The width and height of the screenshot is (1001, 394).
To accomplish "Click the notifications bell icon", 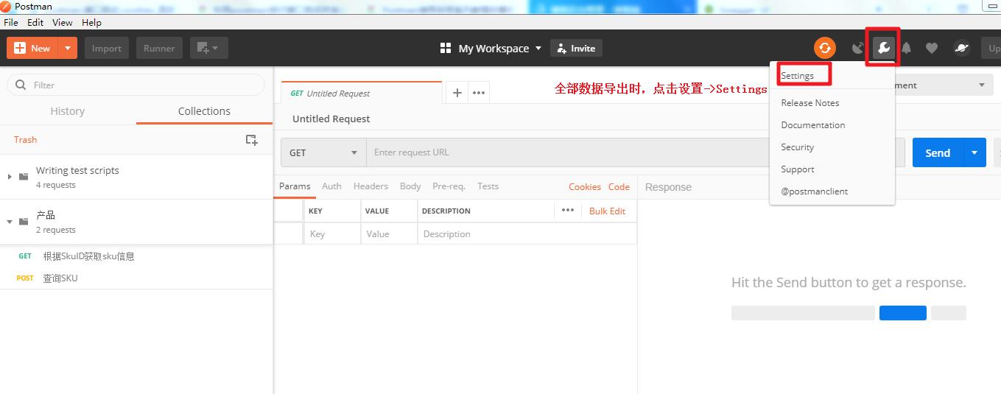I will coord(906,48).
